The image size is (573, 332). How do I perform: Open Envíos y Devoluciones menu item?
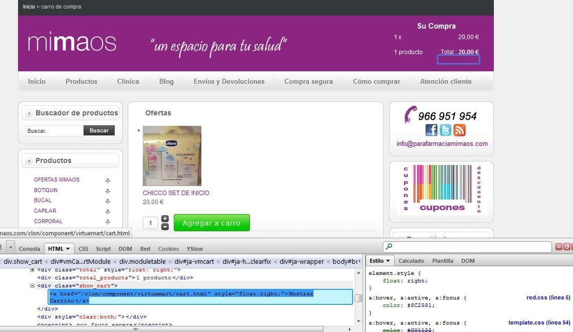pyautogui.click(x=229, y=81)
